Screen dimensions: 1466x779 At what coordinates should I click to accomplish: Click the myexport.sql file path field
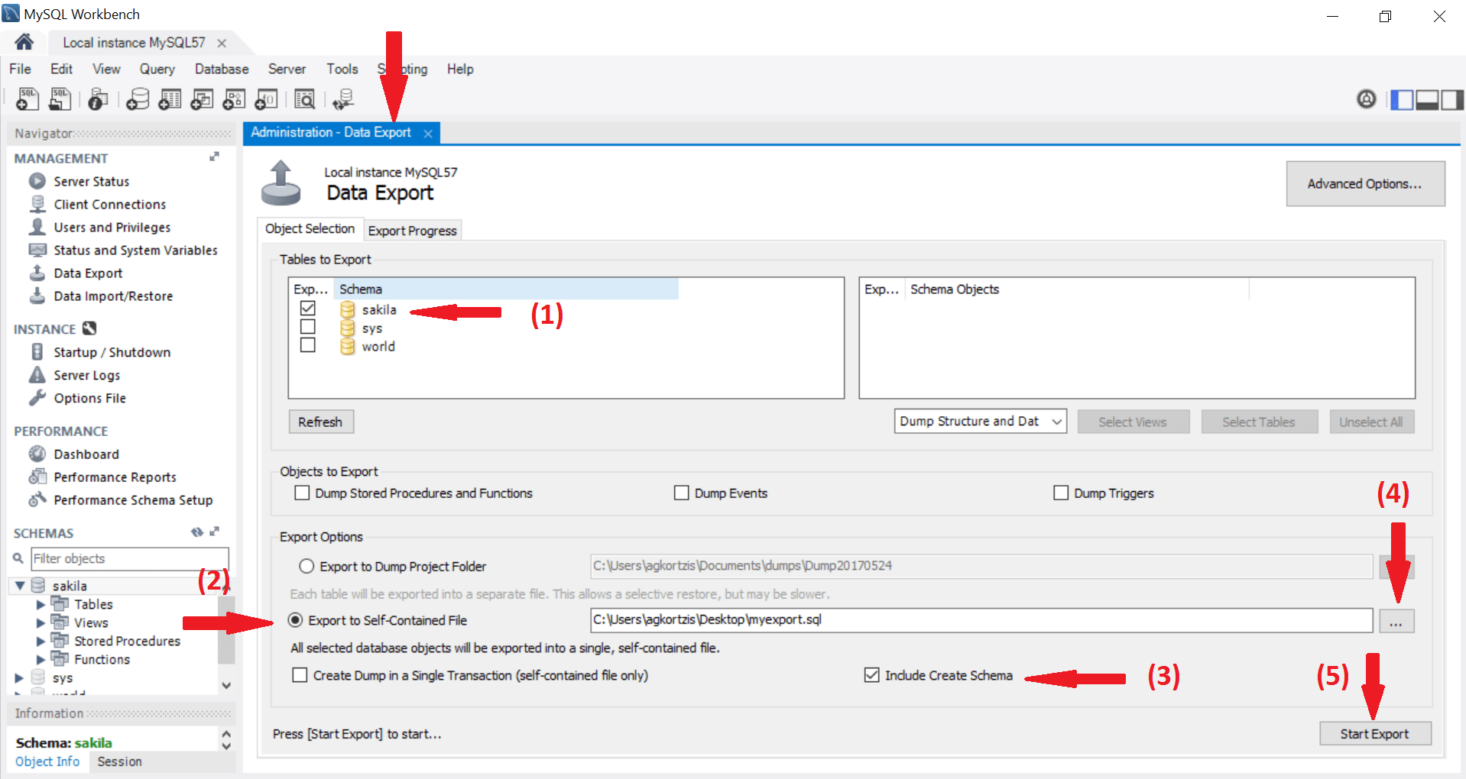pos(981,620)
